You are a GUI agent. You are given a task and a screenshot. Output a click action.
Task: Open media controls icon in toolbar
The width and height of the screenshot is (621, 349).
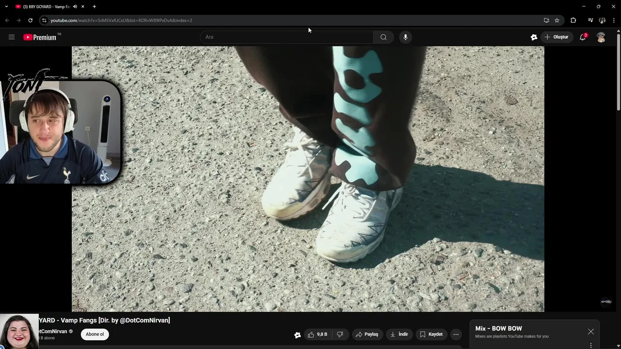pos(590,20)
